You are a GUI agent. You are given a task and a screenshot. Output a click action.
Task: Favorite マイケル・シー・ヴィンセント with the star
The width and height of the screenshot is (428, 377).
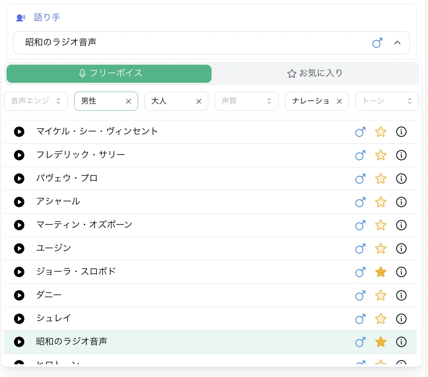tap(381, 132)
